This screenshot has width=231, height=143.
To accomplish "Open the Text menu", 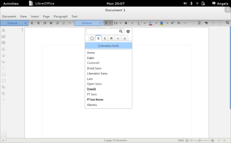I will [74, 16].
